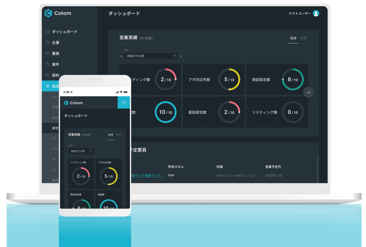This screenshot has height=247, width=366.
Task: Click the people icon beside 要員
Action: tap(47, 53)
